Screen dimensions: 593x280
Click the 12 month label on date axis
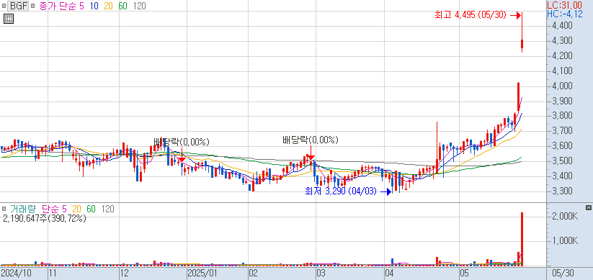pyautogui.click(x=125, y=274)
